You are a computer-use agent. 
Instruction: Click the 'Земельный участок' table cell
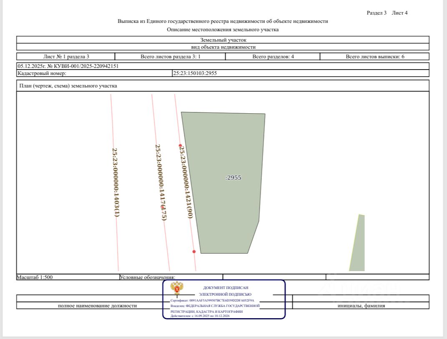click(223, 40)
